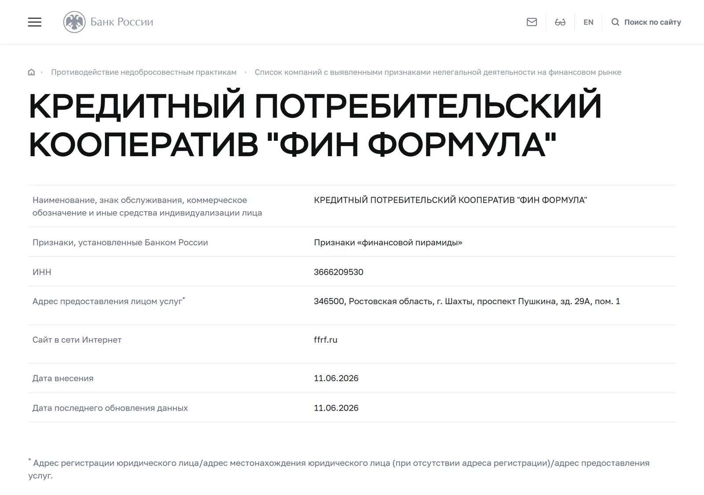Click the name value КРЕДИТНЫЙ ПОТРЕБИТЕЛЬСКИЙ КООПЕРАТИВ in table
This screenshot has height=495, width=704.
click(x=451, y=200)
